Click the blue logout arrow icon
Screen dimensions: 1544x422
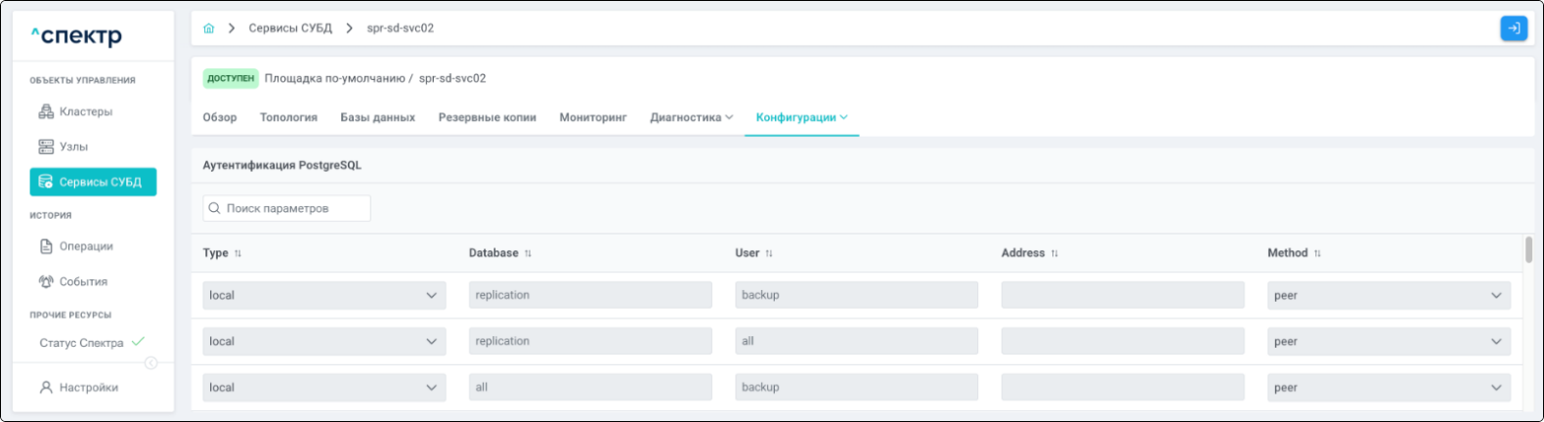1513,28
